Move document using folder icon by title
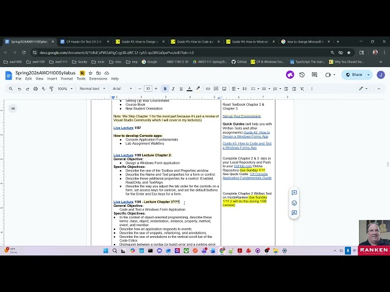390x292 pixels. [99, 73]
